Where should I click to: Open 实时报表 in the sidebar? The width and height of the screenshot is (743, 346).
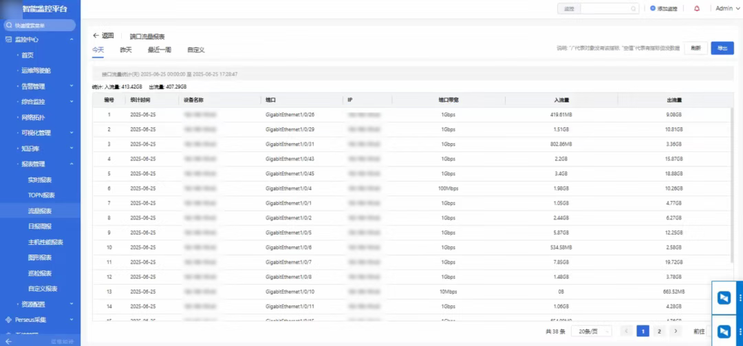pyautogui.click(x=40, y=180)
